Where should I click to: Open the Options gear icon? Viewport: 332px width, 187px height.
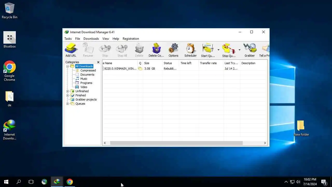point(173,50)
